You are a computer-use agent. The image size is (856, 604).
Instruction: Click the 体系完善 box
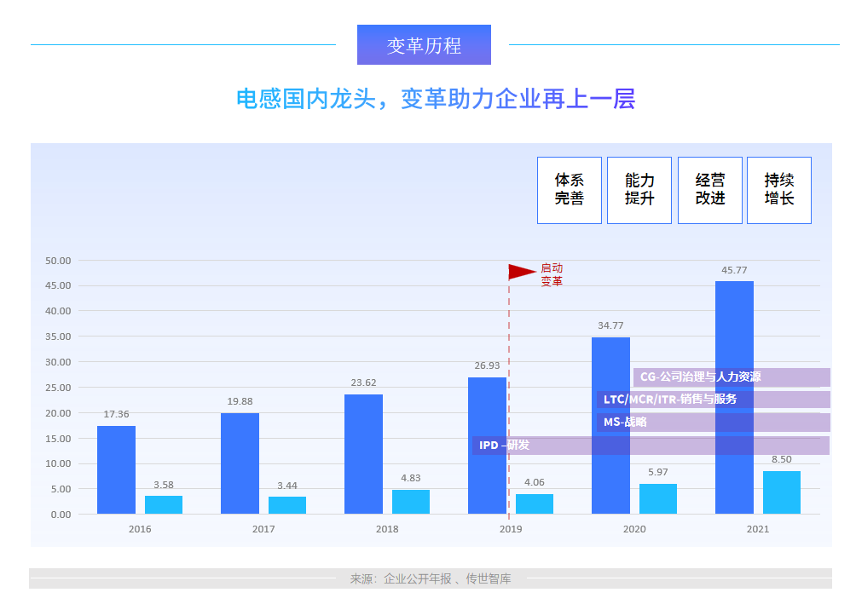click(569, 190)
